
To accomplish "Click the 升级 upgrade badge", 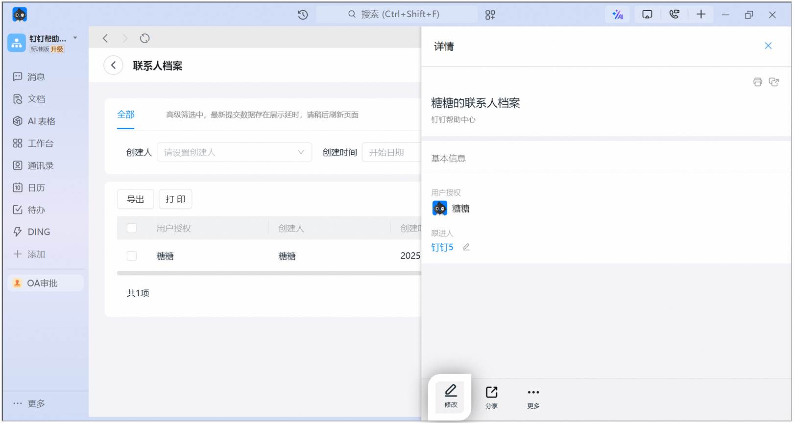I will [57, 49].
